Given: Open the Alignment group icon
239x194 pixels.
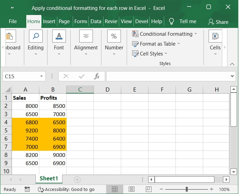Looking at the screenshot, I should [x=86, y=36].
